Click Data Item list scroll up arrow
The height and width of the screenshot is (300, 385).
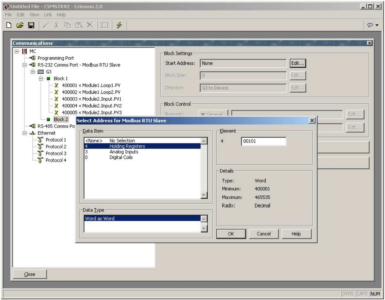point(204,141)
